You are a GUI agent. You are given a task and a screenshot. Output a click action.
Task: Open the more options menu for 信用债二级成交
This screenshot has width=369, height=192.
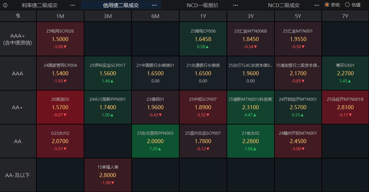tap(154, 5)
